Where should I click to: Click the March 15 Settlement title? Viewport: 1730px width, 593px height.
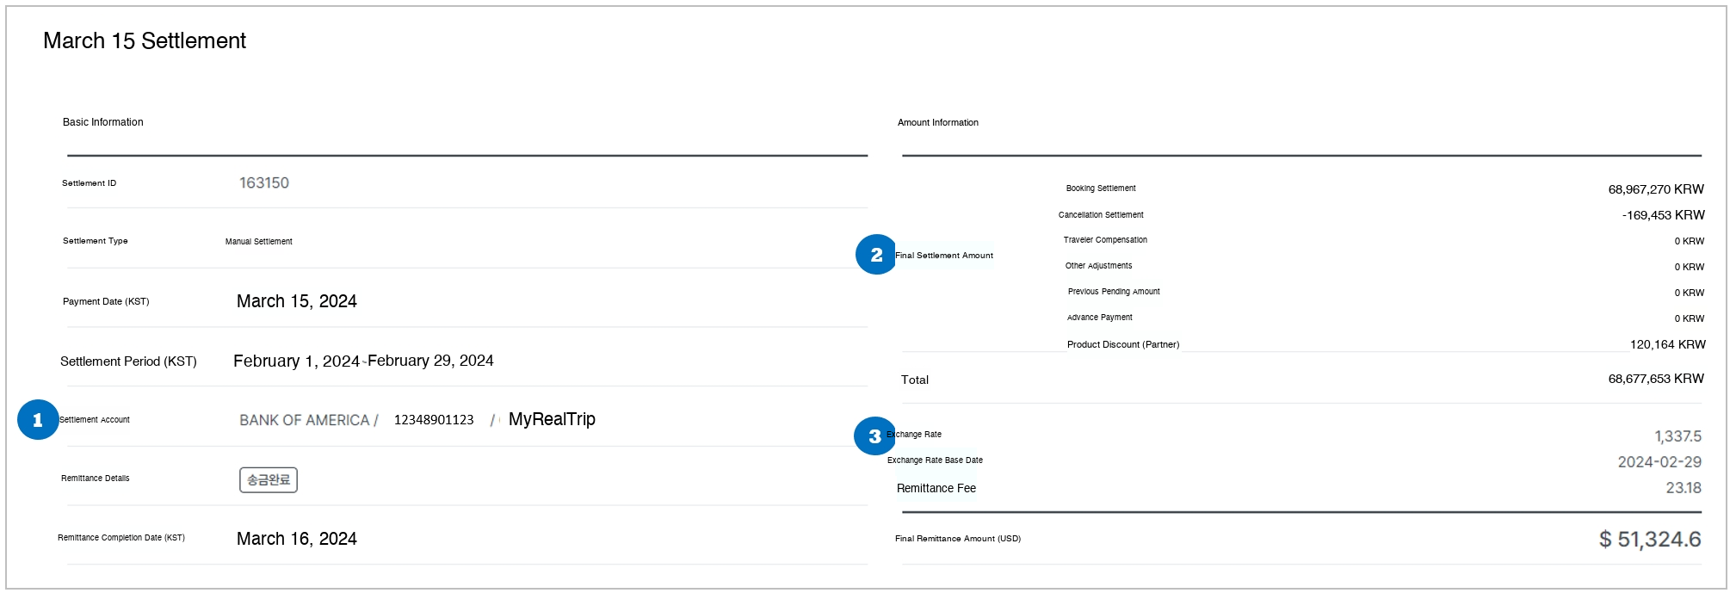pyautogui.click(x=145, y=41)
